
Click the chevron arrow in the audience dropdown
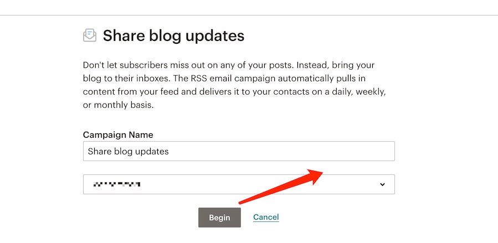(382, 184)
